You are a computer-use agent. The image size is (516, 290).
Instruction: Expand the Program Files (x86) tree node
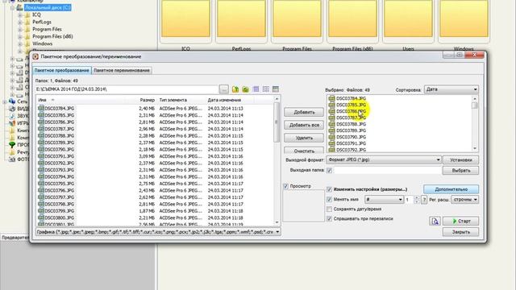20,36
